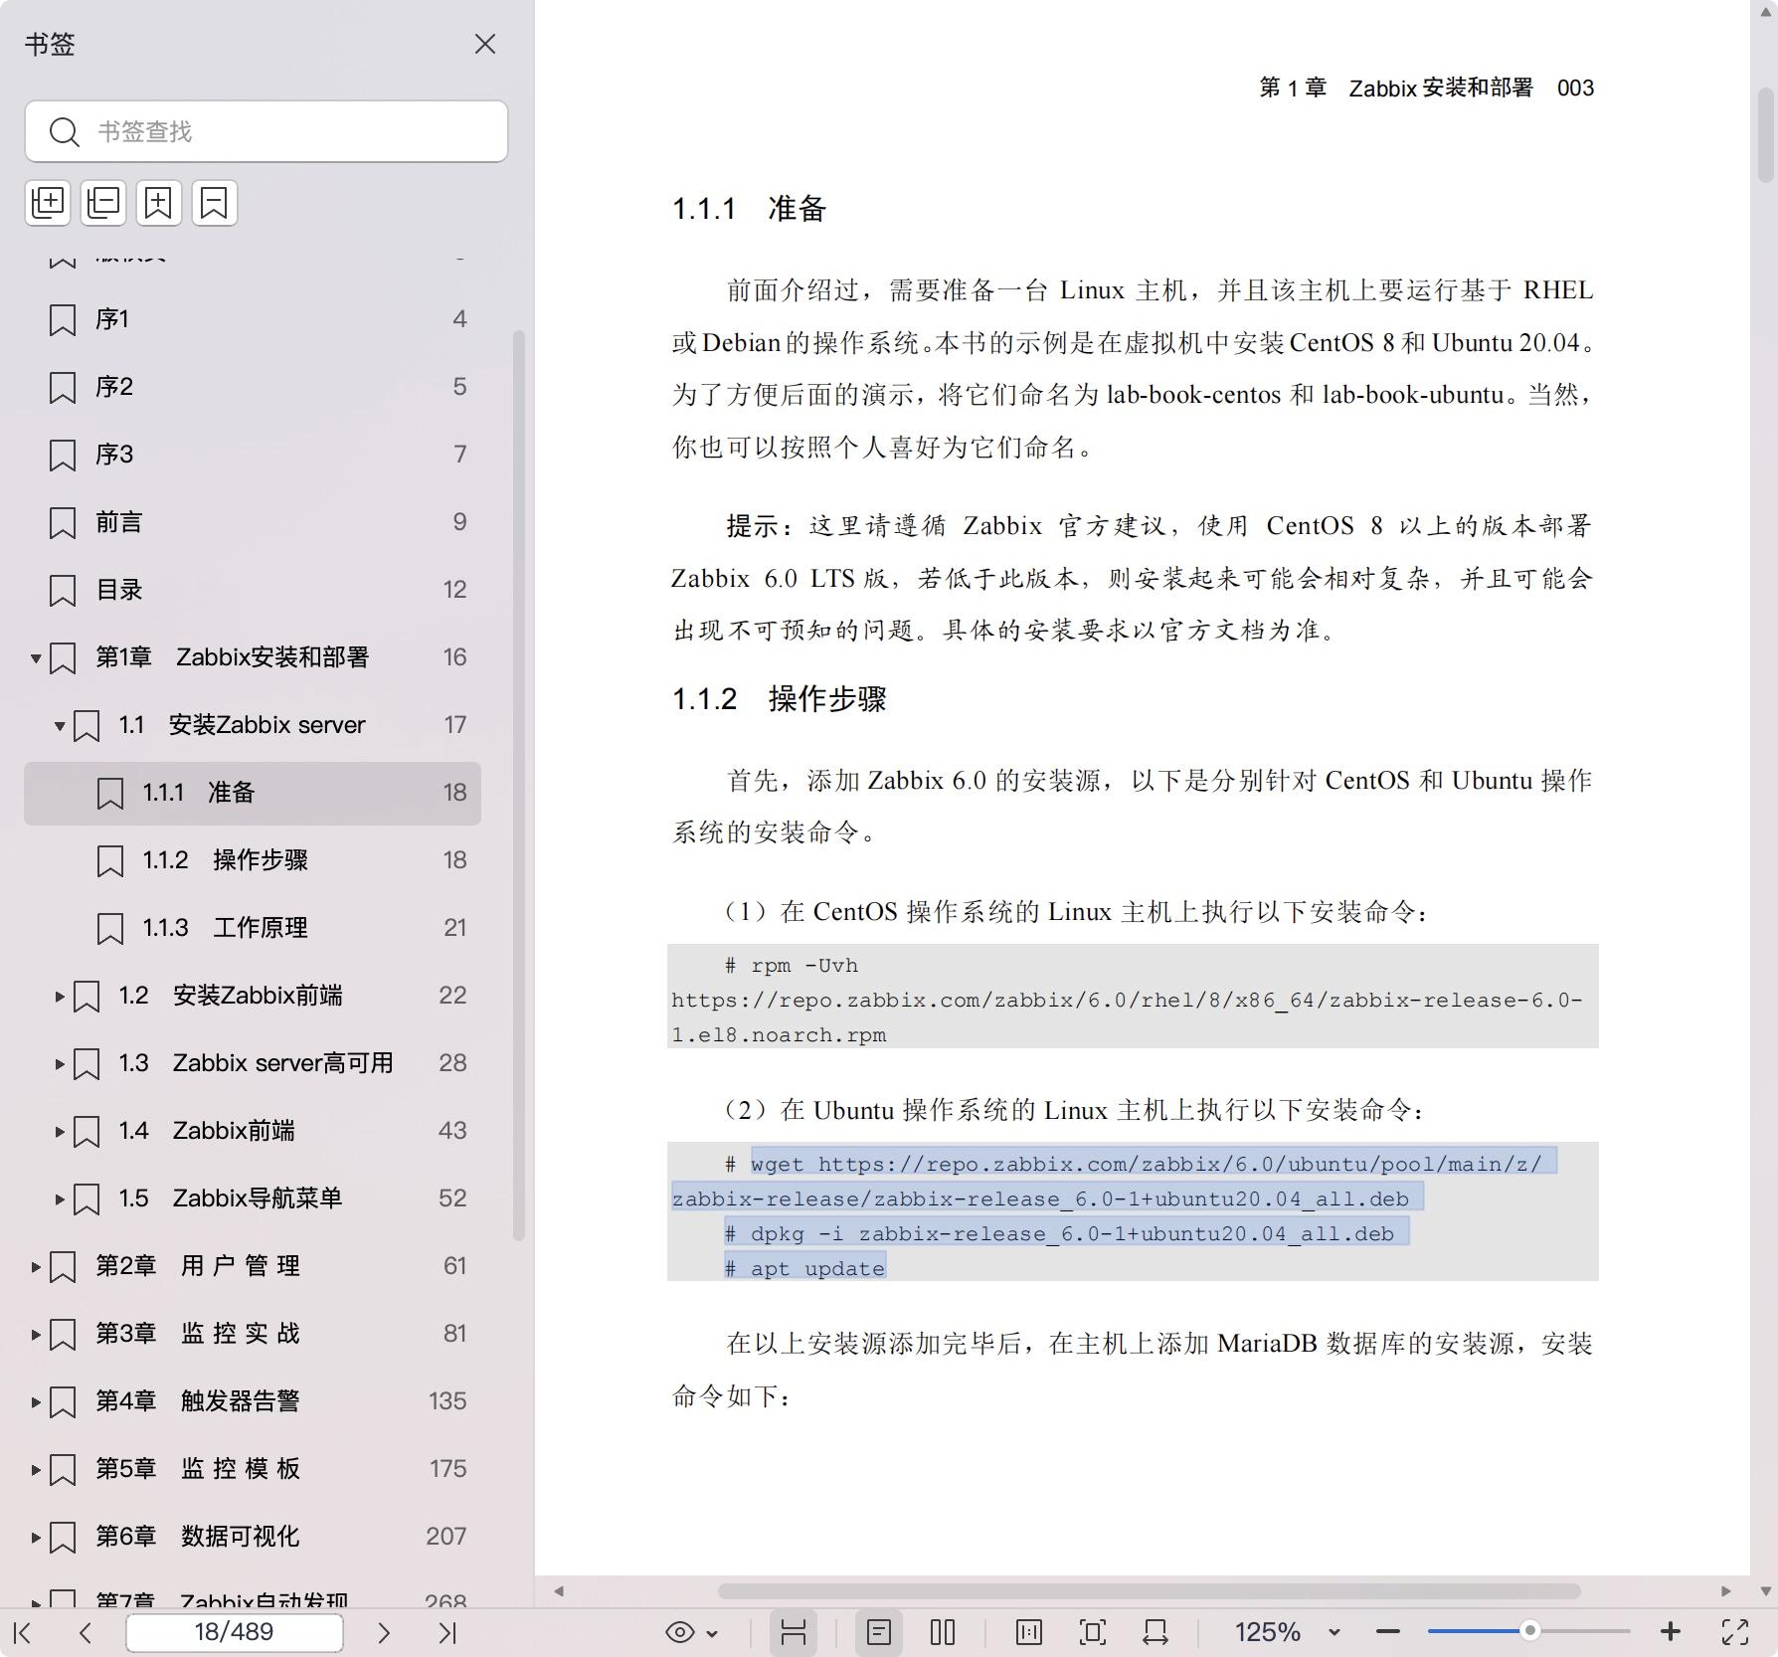Image resolution: width=1778 pixels, height=1657 pixels.
Task: Go to next page
Action: [x=384, y=1632]
